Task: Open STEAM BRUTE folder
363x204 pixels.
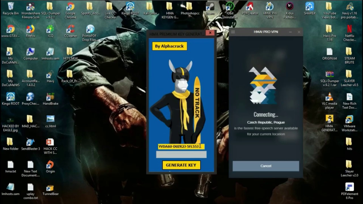Action: 349,56
